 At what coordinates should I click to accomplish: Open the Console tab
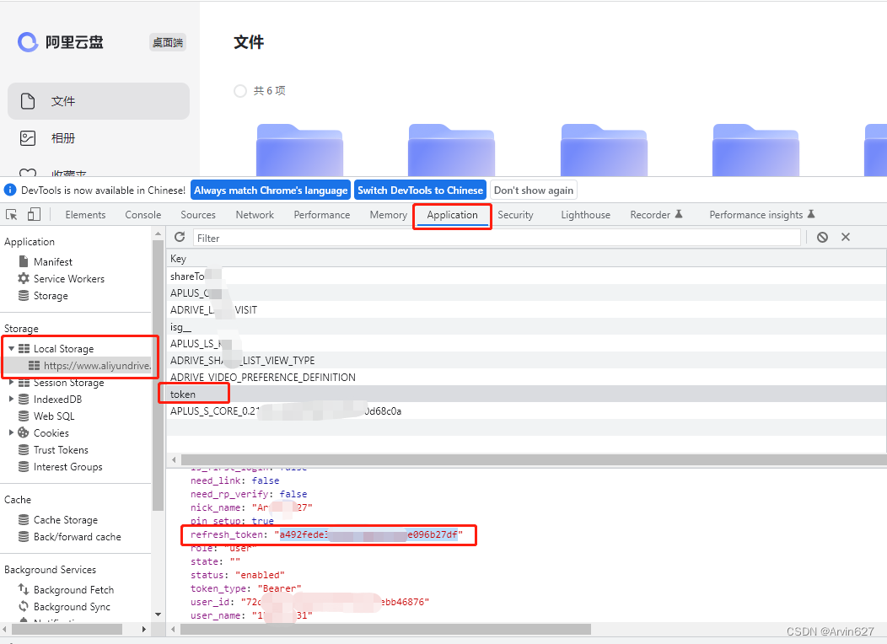(x=143, y=215)
